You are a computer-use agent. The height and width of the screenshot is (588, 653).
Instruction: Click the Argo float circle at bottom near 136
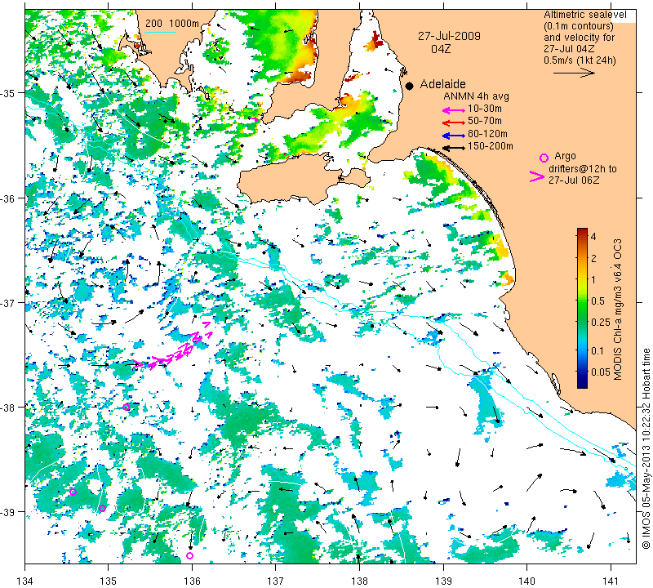189,555
